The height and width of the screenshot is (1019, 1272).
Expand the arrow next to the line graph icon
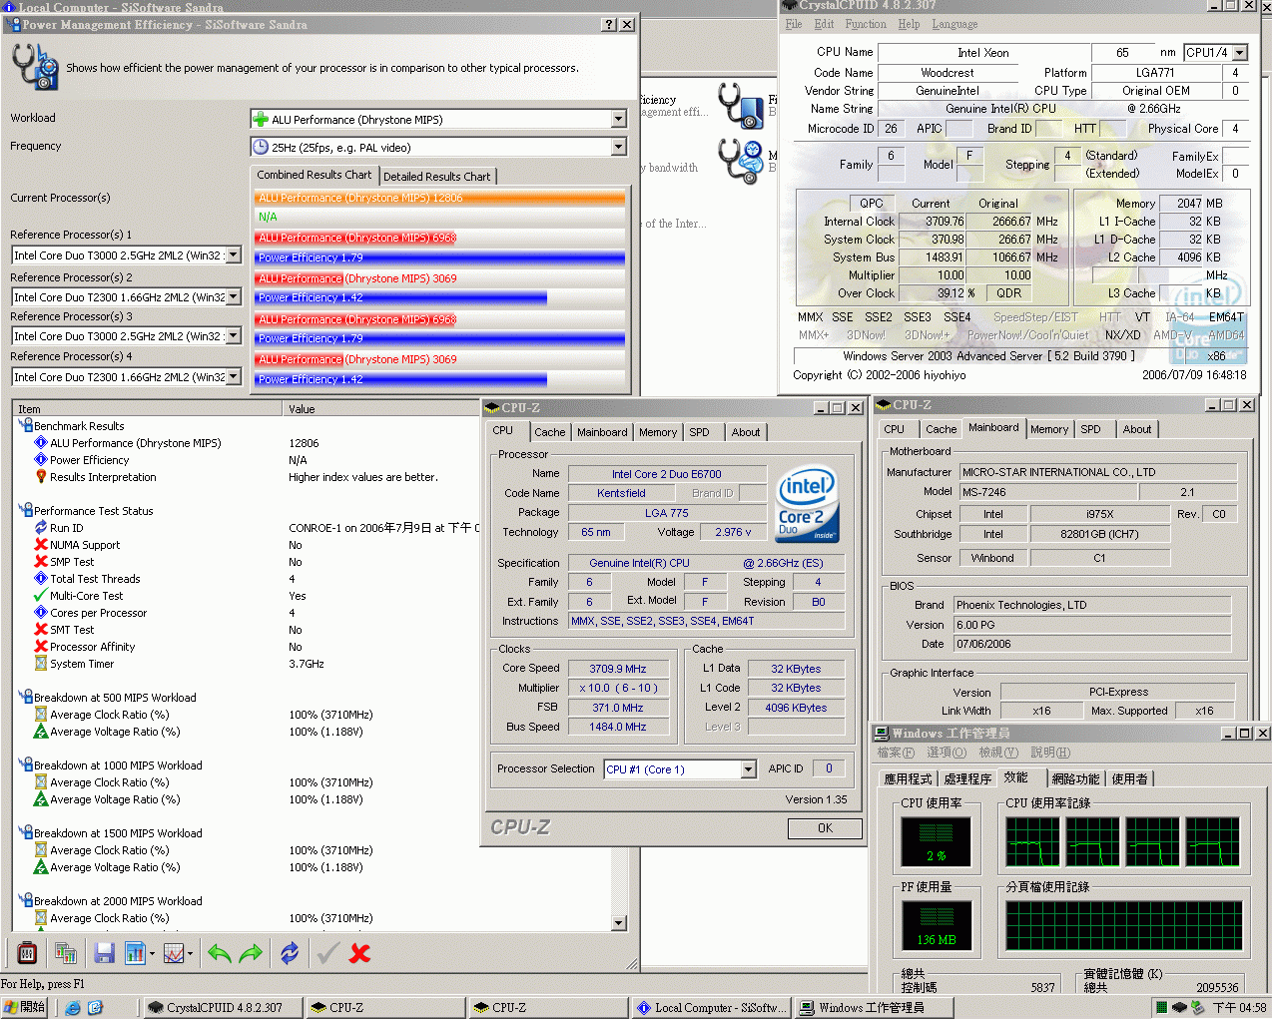(x=190, y=954)
